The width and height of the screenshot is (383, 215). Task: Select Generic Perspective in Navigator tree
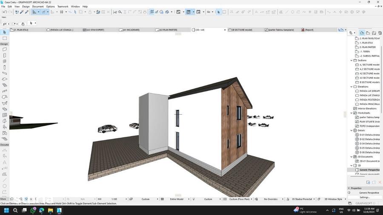pos(369,170)
